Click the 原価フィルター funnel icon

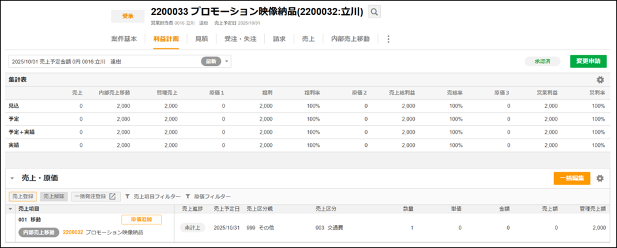188,196
